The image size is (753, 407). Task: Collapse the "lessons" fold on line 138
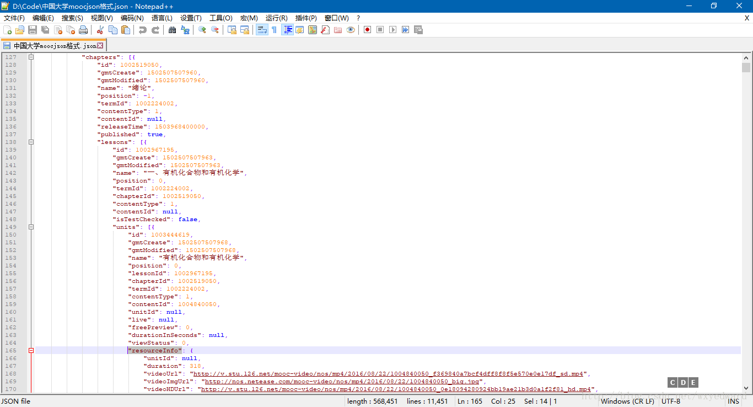coord(31,142)
